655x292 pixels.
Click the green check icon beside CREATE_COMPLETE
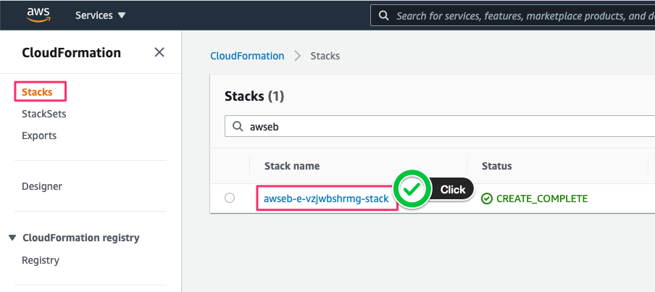point(487,199)
